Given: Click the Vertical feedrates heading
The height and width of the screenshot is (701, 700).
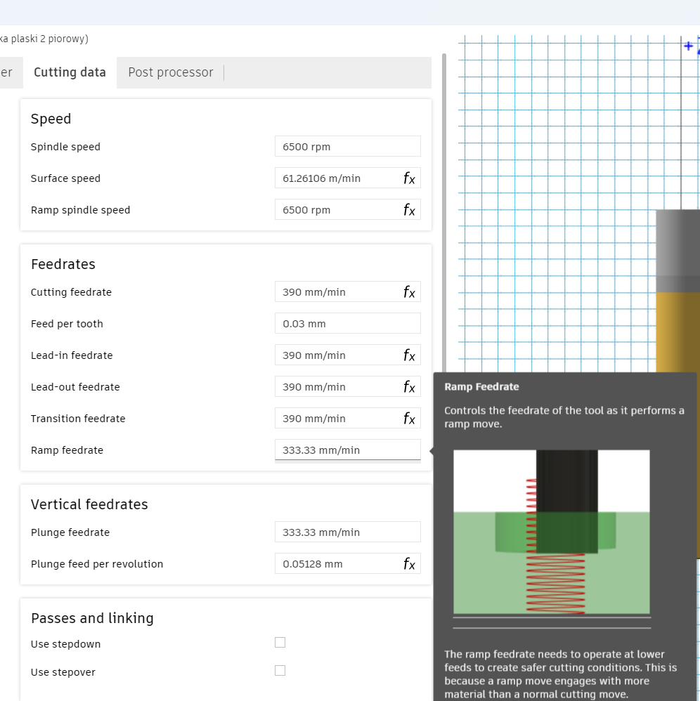Looking at the screenshot, I should 89,504.
